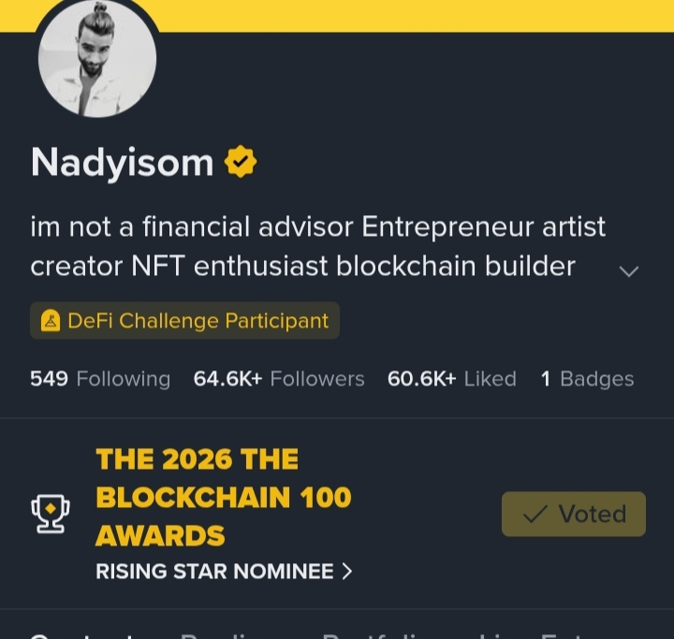Expand the bio using the chevron arrow

point(629,271)
